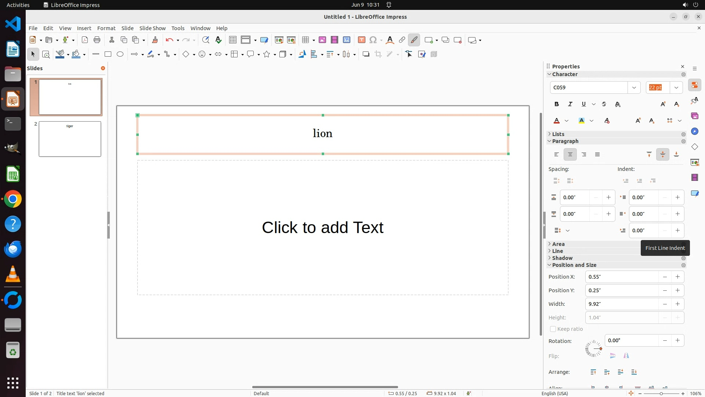The width and height of the screenshot is (705, 397).
Task: Toggle Italic formatting in sidebar
Action: pyautogui.click(x=570, y=104)
